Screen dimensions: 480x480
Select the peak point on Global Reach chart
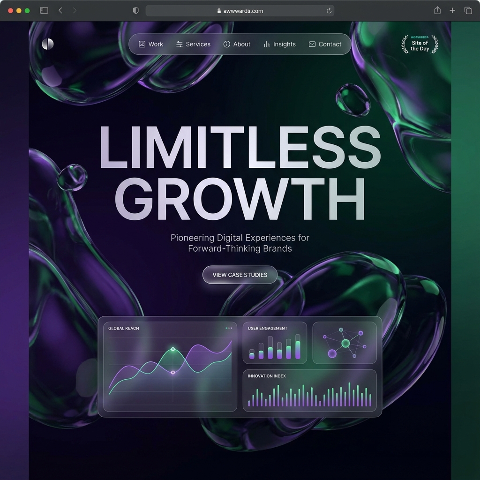173,349
